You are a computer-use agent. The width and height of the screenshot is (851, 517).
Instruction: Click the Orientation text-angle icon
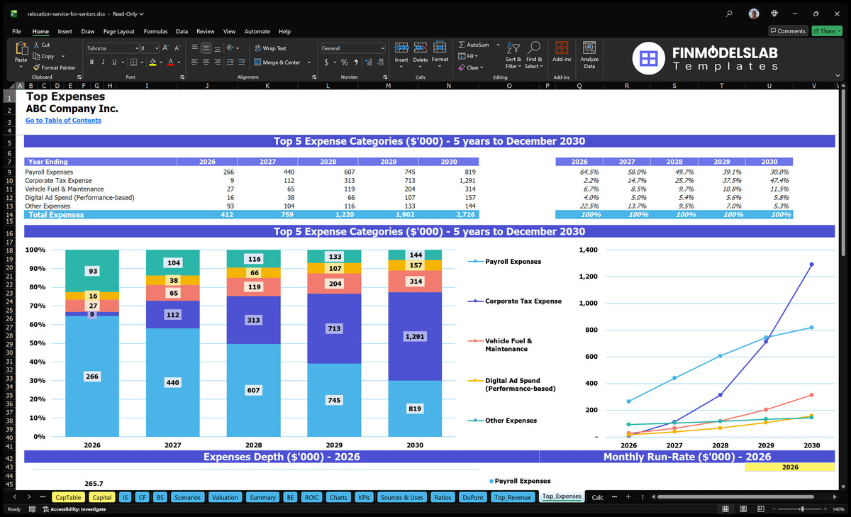pyautogui.click(x=232, y=48)
